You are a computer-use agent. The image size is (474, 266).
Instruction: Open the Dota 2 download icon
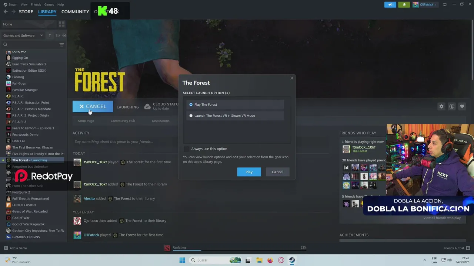(167, 248)
